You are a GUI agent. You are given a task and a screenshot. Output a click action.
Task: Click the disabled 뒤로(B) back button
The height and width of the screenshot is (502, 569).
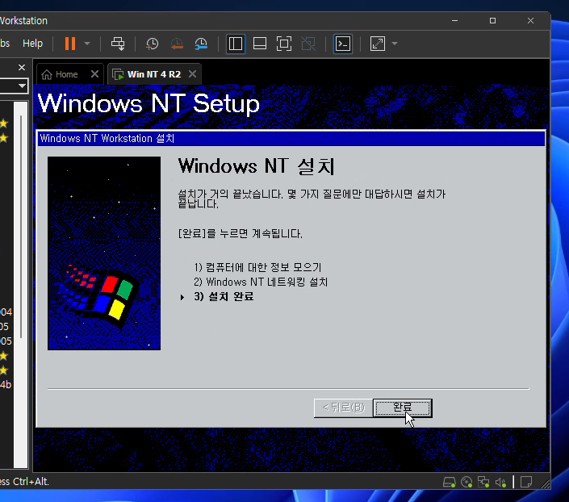click(343, 408)
